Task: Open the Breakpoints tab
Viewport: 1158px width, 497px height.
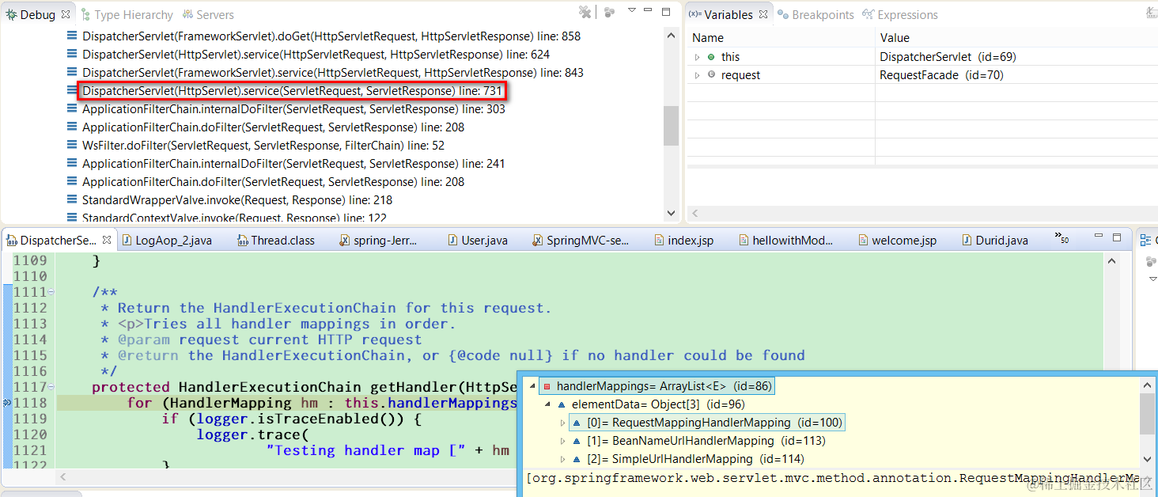Action: pos(816,14)
